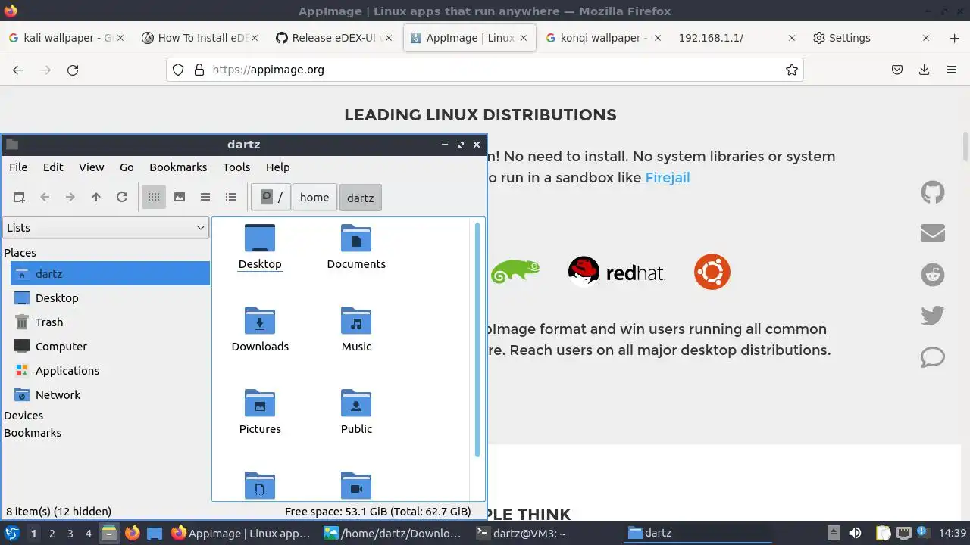The width and height of the screenshot is (970, 545).
Task: Open Trash in the Places sidebar
Action: (x=110, y=322)
